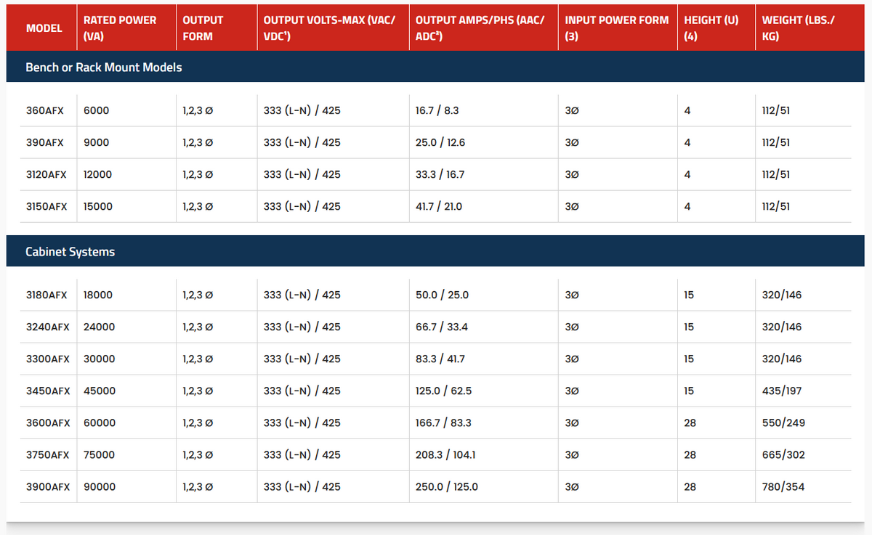The width and height of the screenshot is (872, 535).
Task: Select the 3180AFX model cell
Action: pos(47,295)
